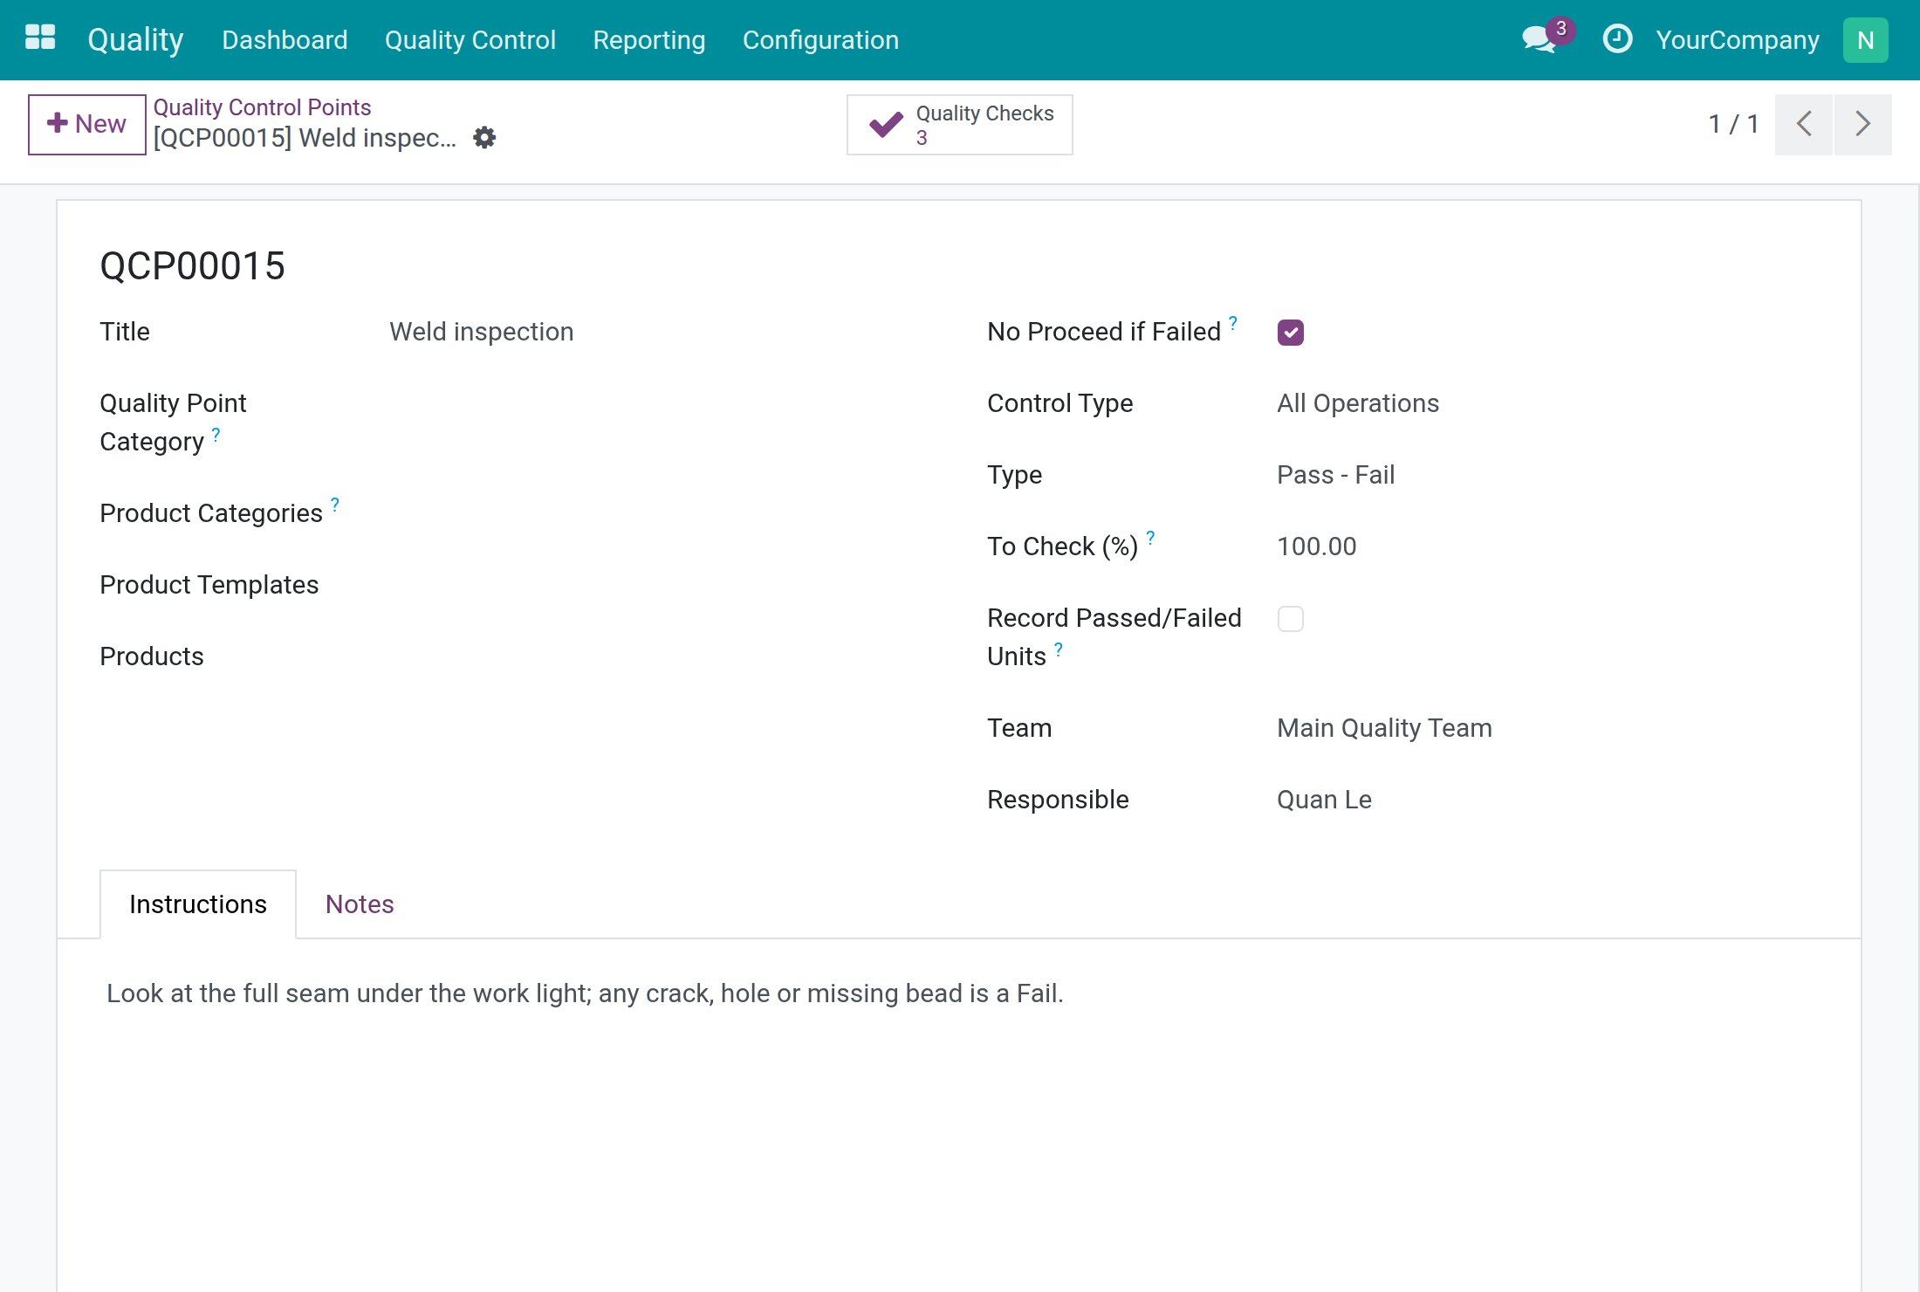Uncheck the No Proceed if Failed checkbox

1291,333
